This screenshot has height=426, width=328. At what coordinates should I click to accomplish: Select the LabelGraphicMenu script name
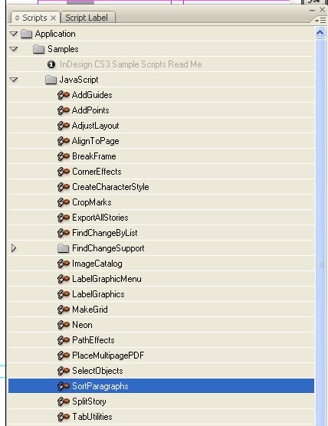tap(107, 279)
